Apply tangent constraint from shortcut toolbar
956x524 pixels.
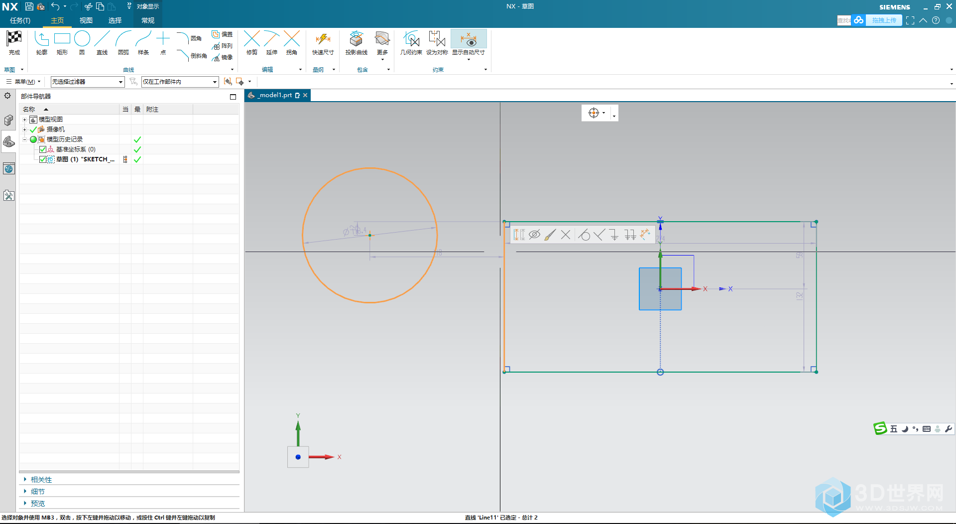(x=585, y=235)
